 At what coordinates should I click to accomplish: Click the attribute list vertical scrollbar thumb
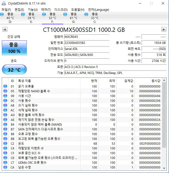coord(164,115)
